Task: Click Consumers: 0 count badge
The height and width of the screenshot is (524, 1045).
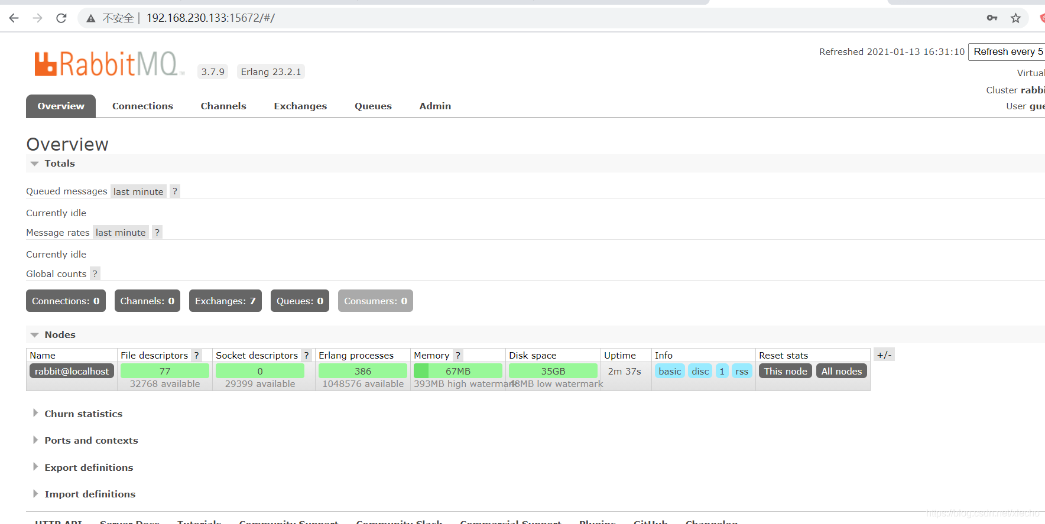Action: pyautogui.click(x=375, y=301)
